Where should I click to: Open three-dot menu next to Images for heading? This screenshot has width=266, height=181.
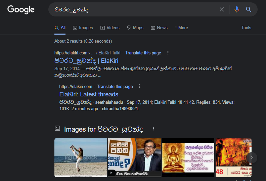click(153, 129)
